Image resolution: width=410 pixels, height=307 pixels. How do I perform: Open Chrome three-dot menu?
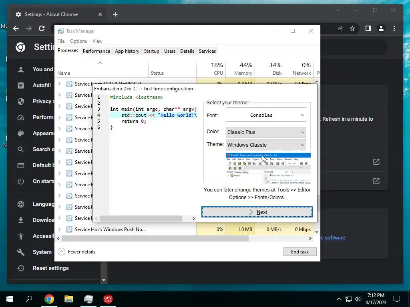pyautogui.click(x=394, y=28)
